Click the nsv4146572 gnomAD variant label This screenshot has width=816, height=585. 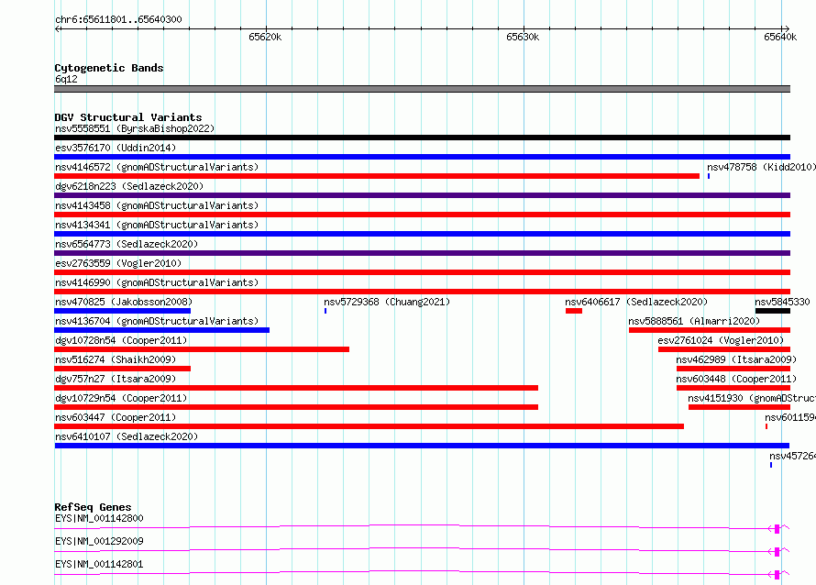(157, 167)
